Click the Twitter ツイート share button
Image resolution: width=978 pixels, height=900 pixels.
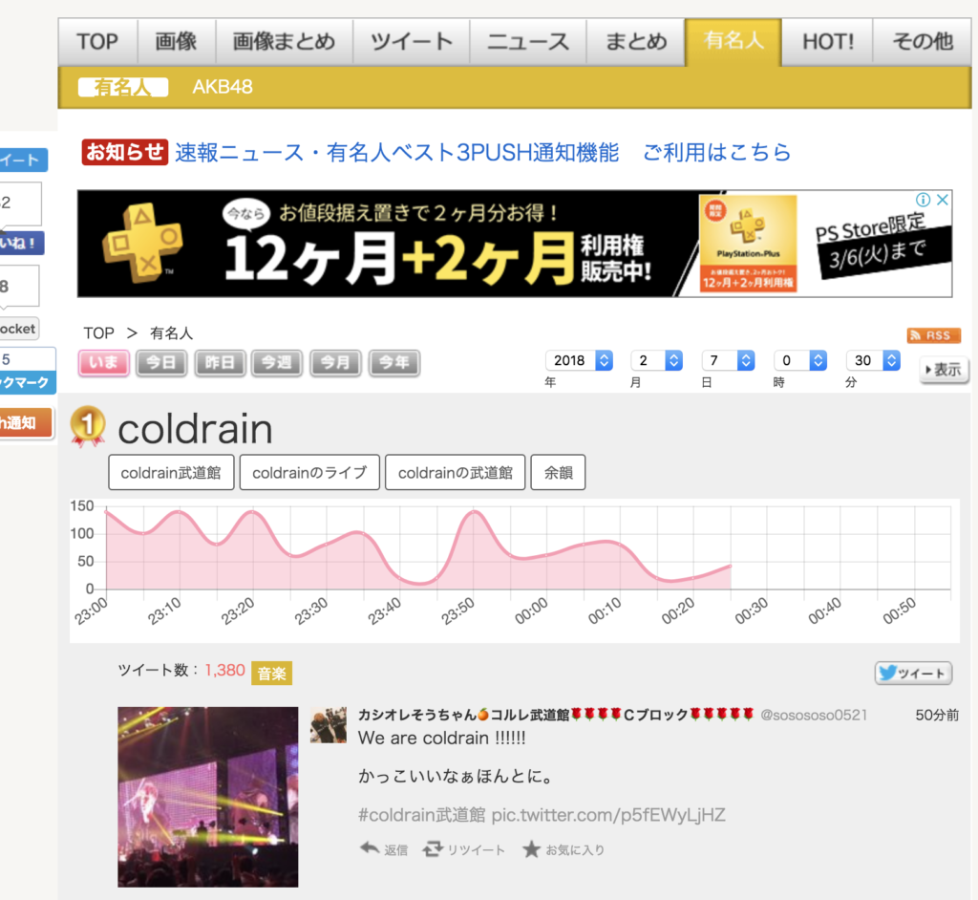(913, 673)
